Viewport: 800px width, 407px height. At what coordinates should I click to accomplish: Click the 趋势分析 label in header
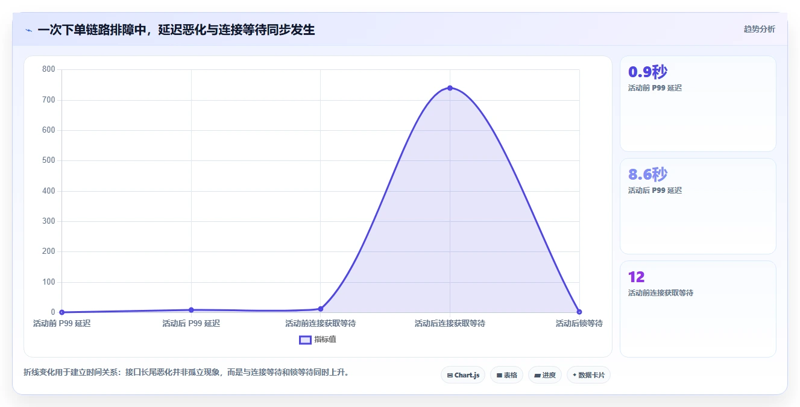760,29
